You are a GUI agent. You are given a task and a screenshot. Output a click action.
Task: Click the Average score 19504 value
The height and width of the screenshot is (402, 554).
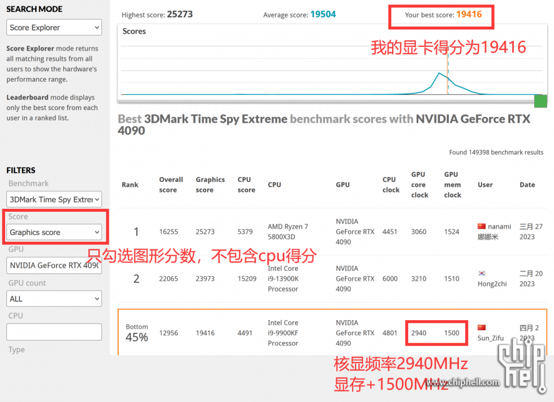323,15
